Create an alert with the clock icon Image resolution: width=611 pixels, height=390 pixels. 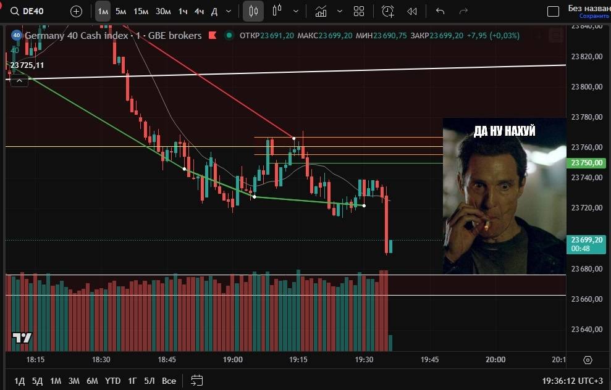pos(388,11)
